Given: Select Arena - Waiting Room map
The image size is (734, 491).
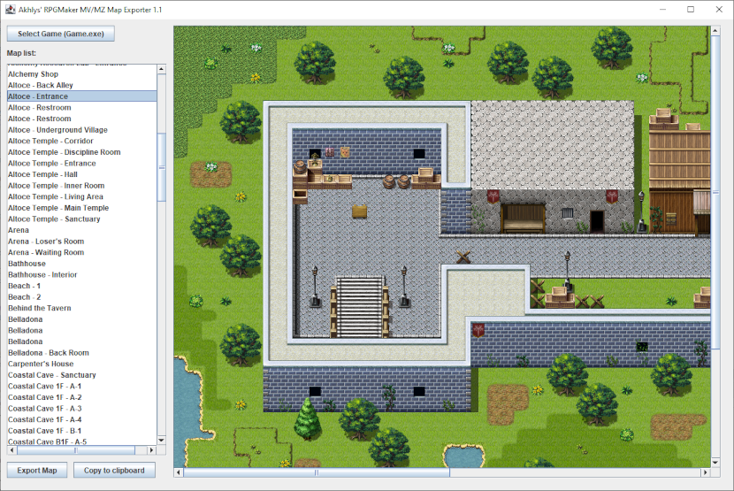Looking at the screenshot, I should [x=82, y=252].
